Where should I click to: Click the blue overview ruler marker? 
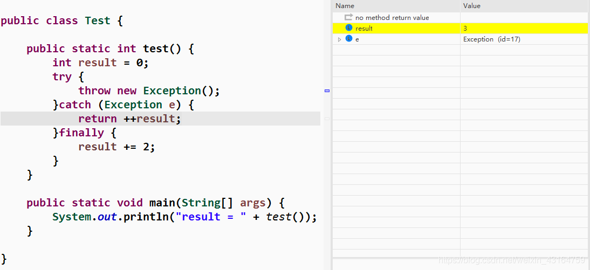pos(327,91)
